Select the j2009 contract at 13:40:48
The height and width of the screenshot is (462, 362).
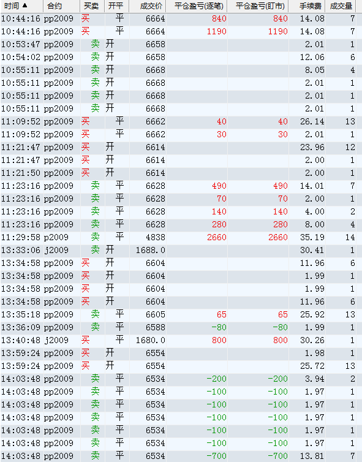[x=56, y=340]
